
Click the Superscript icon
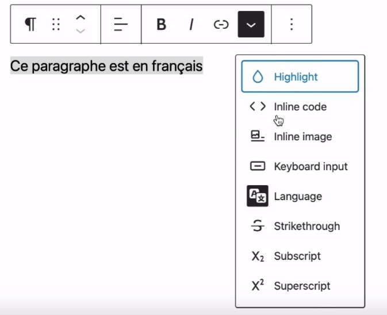(x=258, y=286)
